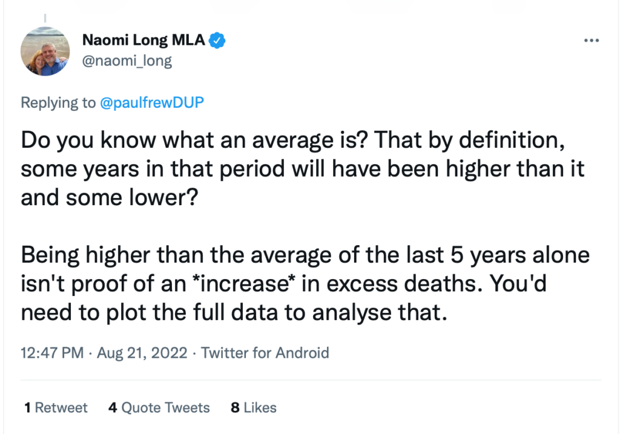Click the paragraph about excess deaths
The image size is (620, 434).
point(305,284)
